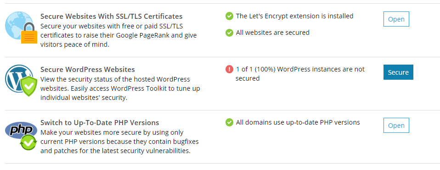Click the green check beside Let's Encrypt status
The image size is (440, 170).
click(x=229, y=16)
